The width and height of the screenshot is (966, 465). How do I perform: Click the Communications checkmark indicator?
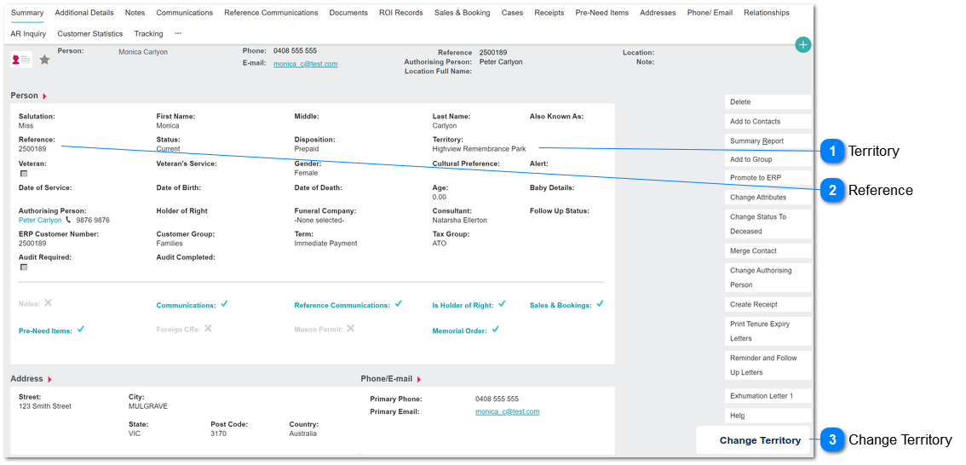pyautogui.click(x=225, y=304)
